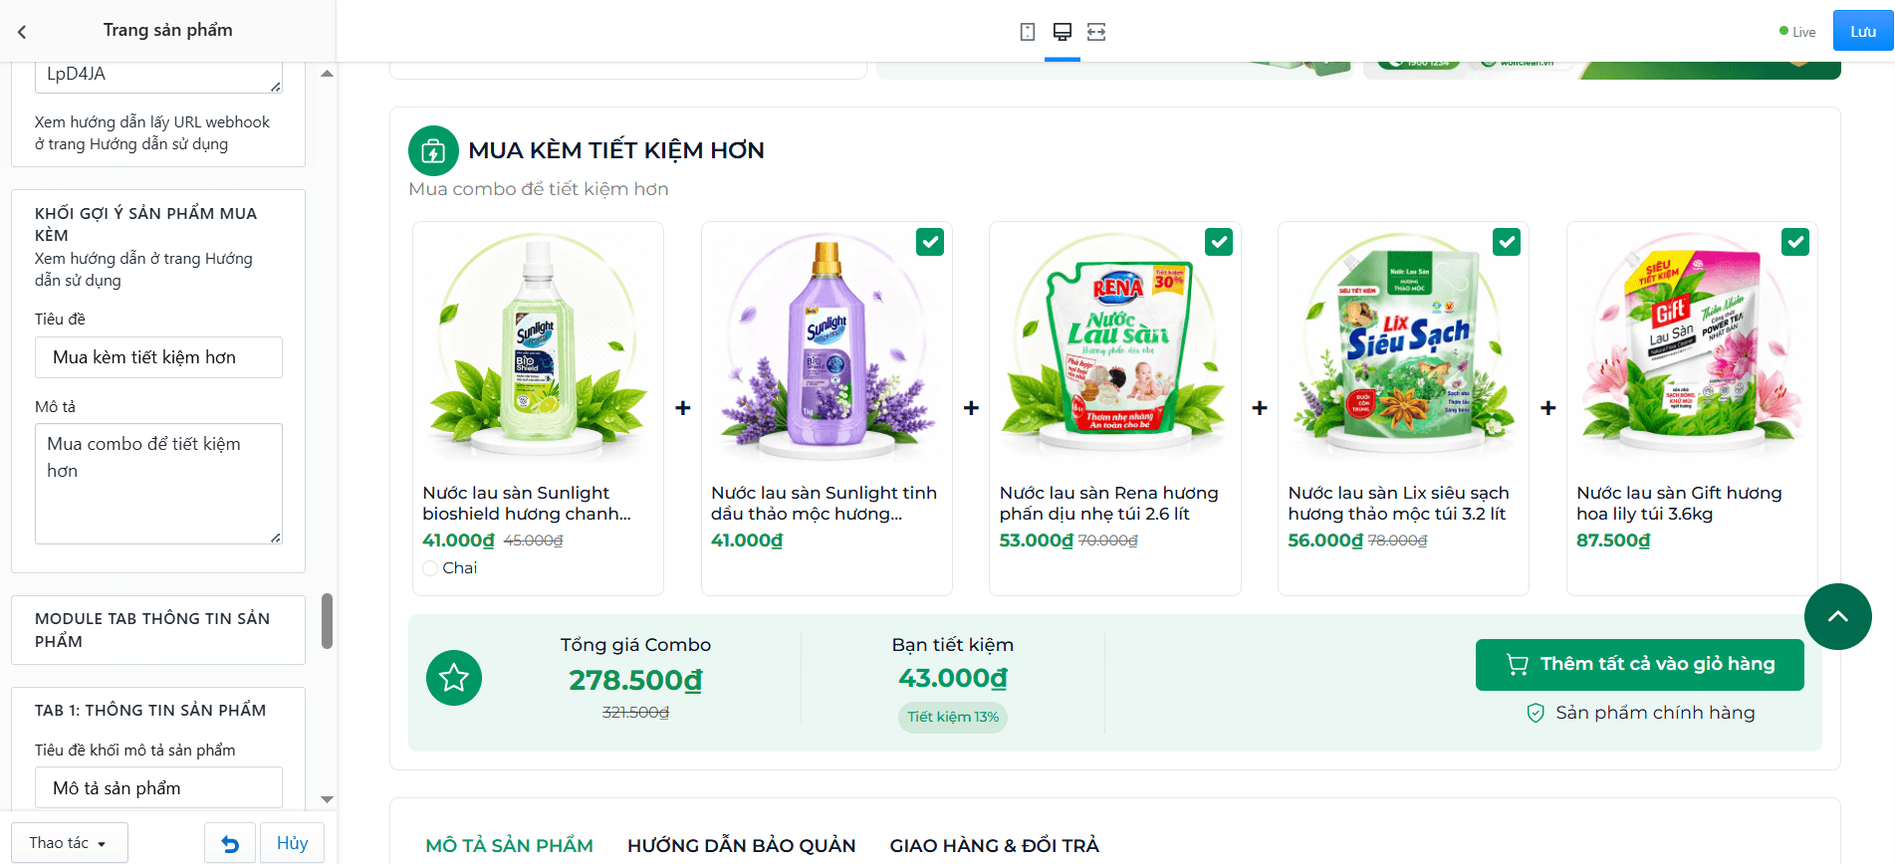Click the green combo bag icon
This screenshot has height=864, width=1895.
pos(433,150)
